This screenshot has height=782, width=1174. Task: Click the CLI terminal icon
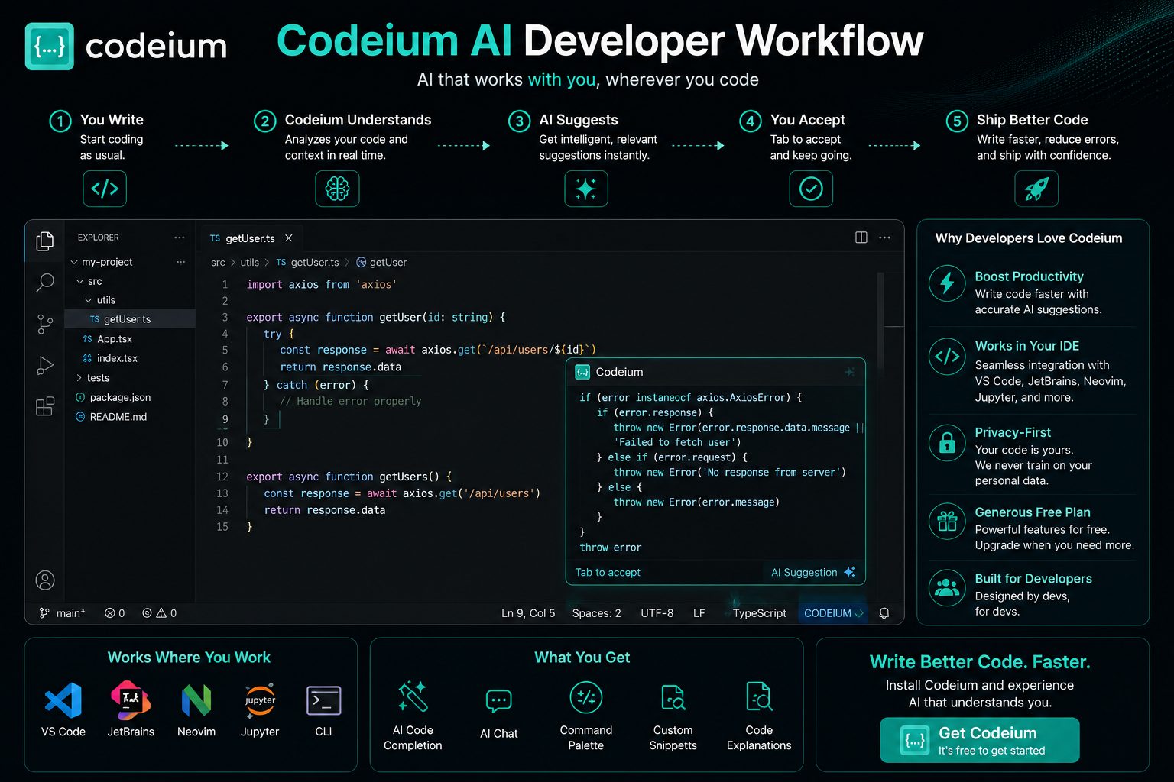[x=324, y=700]
